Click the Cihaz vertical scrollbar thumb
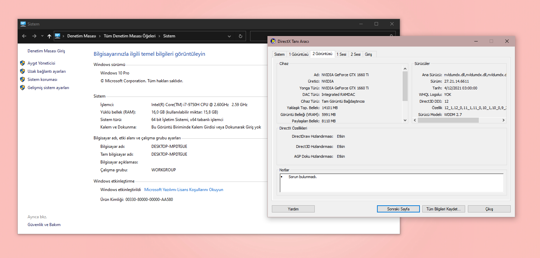The image size is (540, 258). tap(405, 86)
